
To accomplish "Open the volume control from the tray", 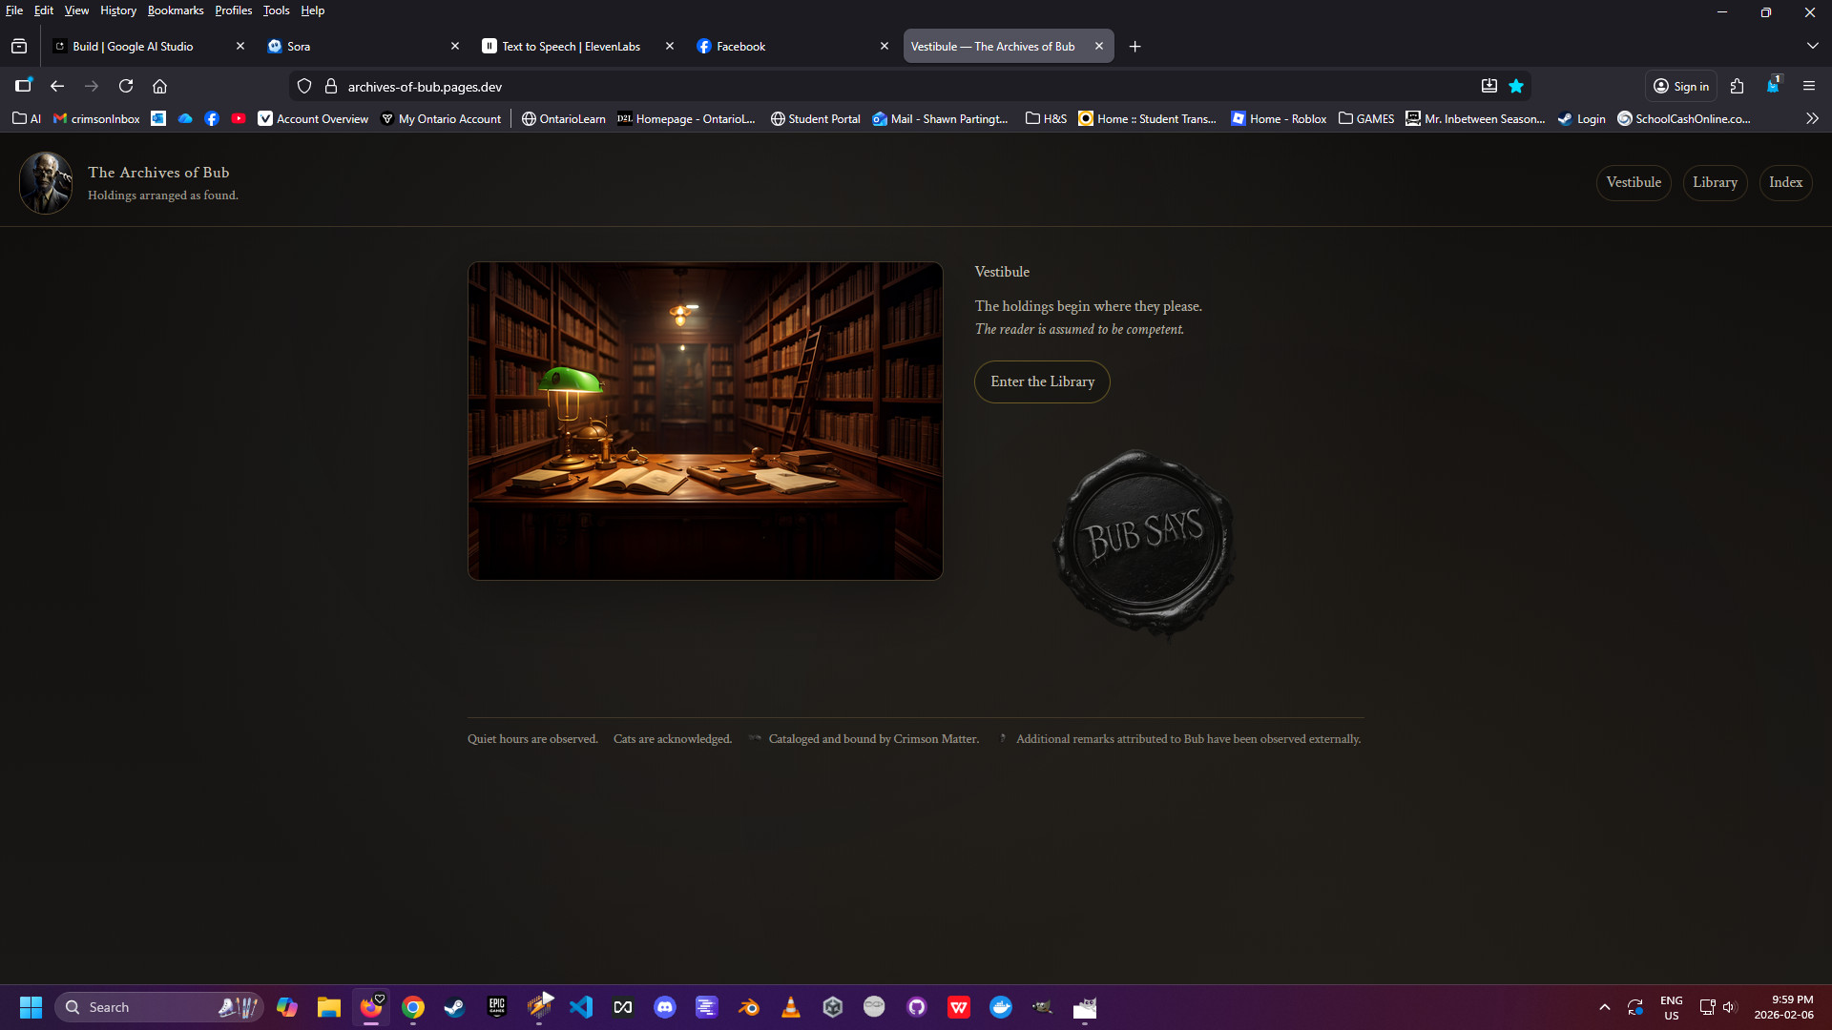I will click(1730, 1007).
